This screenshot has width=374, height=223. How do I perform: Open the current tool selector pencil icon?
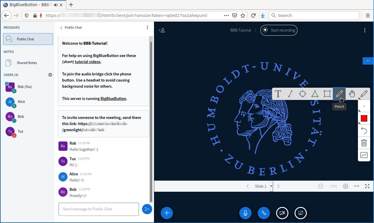point(364,94)
